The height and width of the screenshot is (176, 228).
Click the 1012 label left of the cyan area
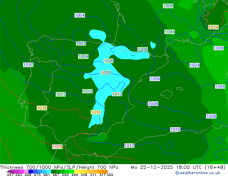(61, 94)
